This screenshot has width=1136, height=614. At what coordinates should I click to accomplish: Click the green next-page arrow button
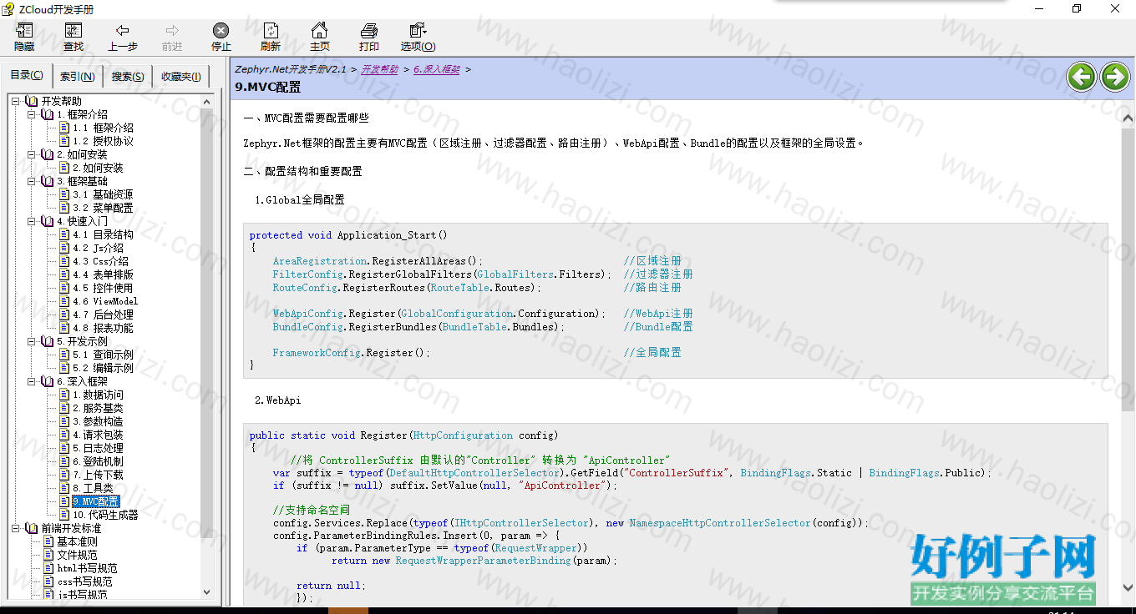tap(1115, 77)
